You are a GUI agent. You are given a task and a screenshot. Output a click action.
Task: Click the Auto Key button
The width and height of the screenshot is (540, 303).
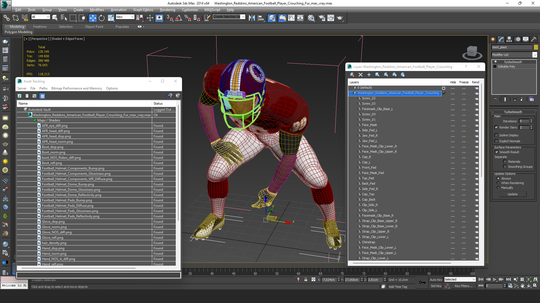[436, 280]
